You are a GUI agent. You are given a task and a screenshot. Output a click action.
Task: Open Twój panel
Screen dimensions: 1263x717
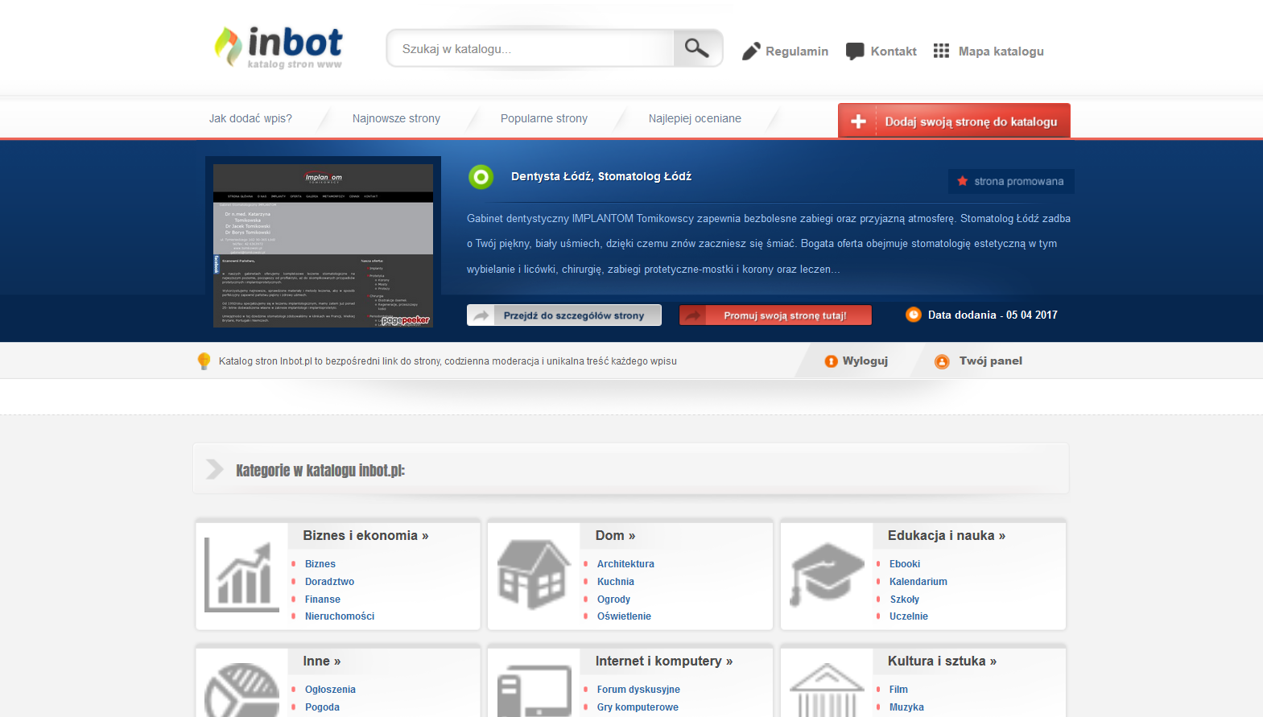990,361
